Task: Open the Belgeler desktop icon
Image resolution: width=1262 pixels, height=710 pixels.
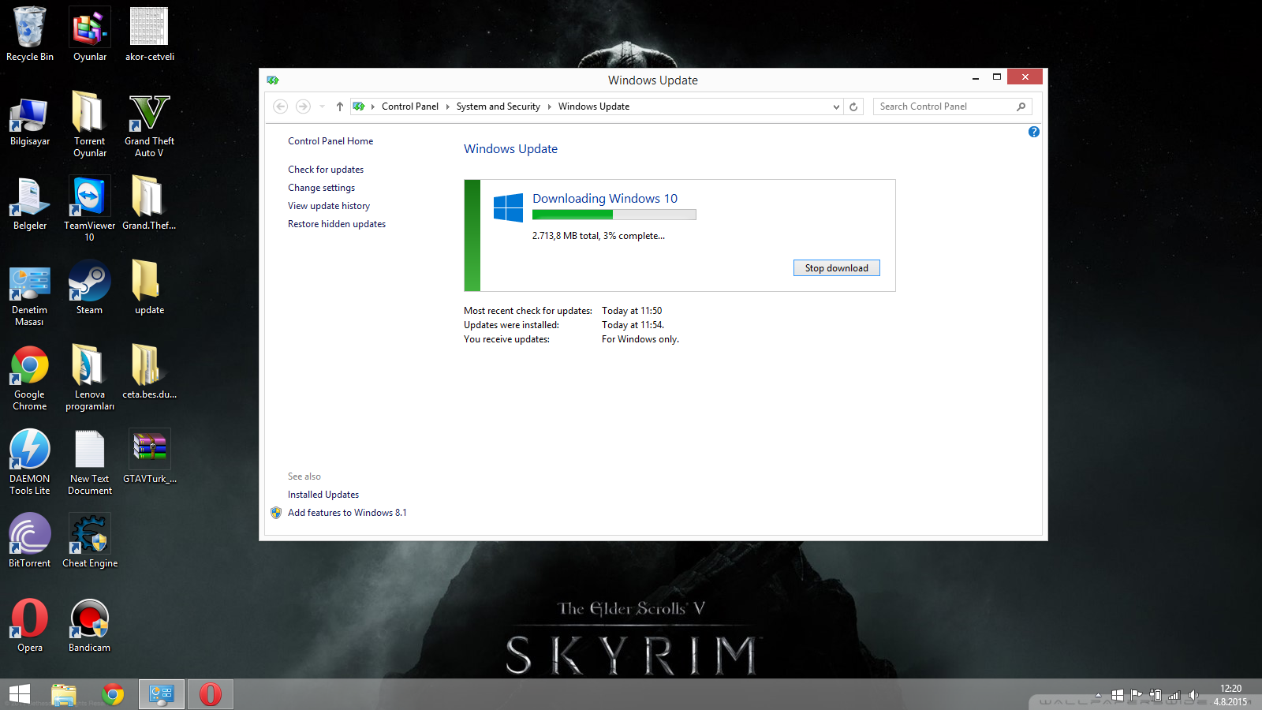Action: click(x=30, y=203)
